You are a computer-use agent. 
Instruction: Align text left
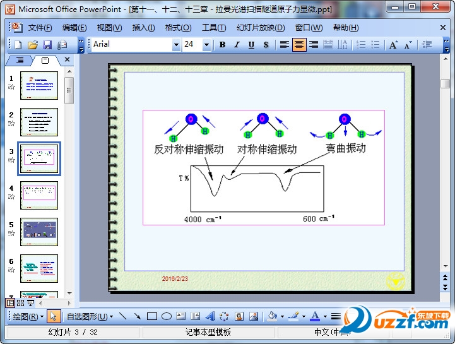pyautogui.click(x=285, y=45)
